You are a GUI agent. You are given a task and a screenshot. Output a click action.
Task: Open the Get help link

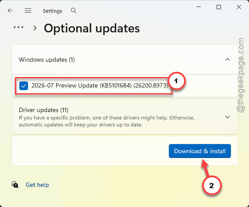pyautogui.click(x=37, y=185)
